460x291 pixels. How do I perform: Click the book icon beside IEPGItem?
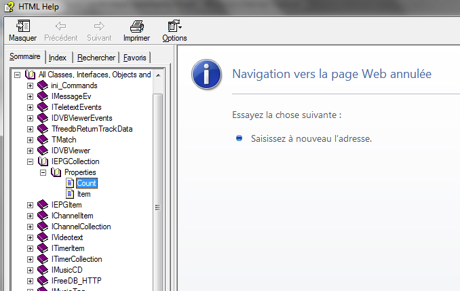coord(43,205)
